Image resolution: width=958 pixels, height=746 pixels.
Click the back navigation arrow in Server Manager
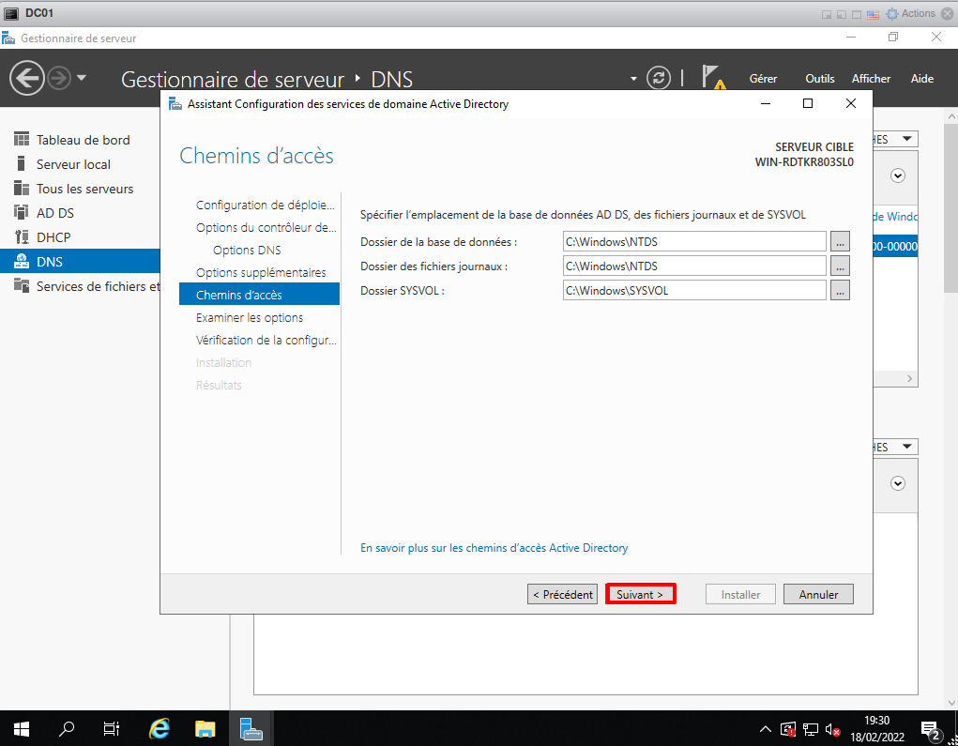click(x=27, y=78)
